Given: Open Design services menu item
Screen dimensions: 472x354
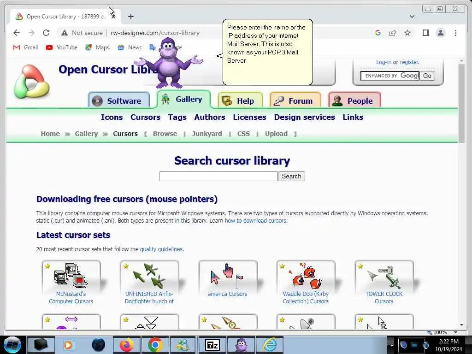Looking at the screenshot, I should click(304, 117).
